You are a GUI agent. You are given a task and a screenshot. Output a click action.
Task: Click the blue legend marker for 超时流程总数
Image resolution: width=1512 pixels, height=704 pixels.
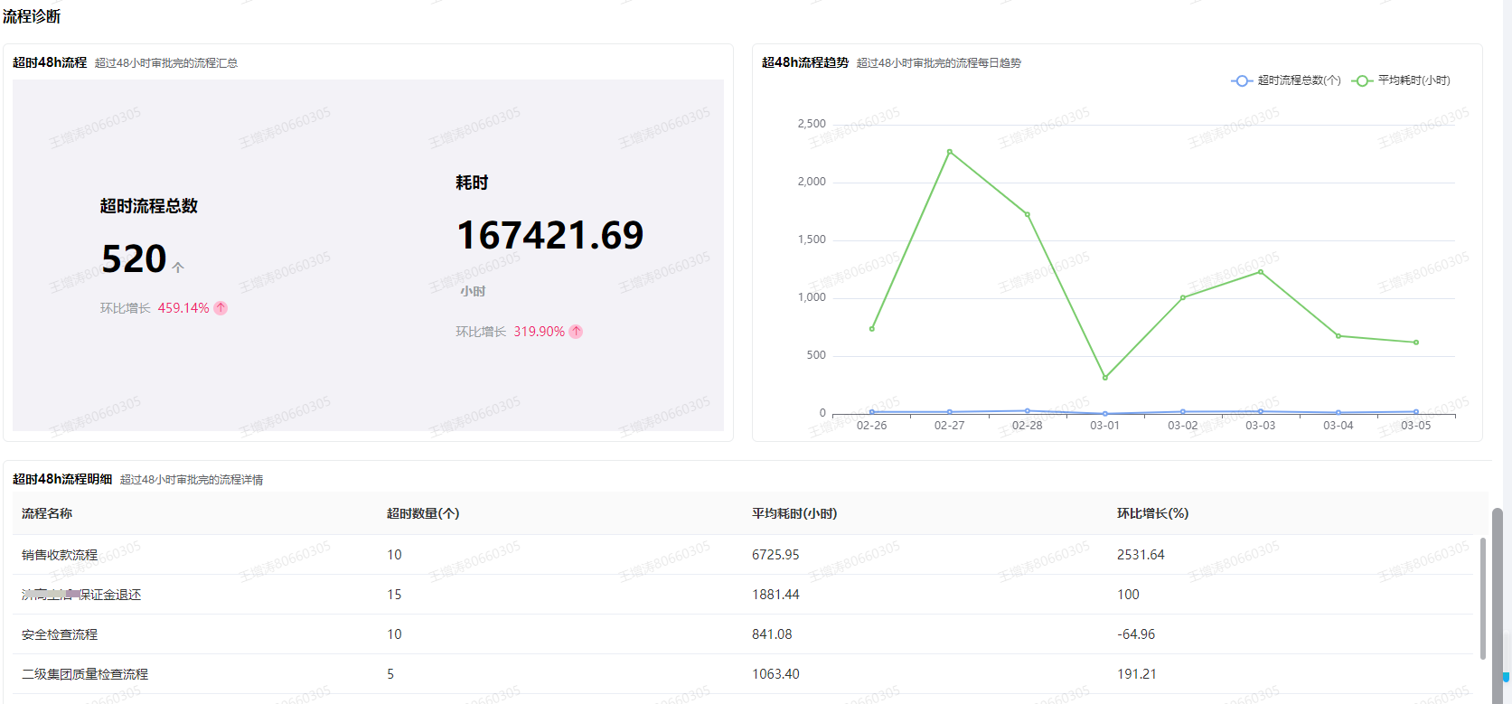pyautogui.click(x=1242, y=81)
